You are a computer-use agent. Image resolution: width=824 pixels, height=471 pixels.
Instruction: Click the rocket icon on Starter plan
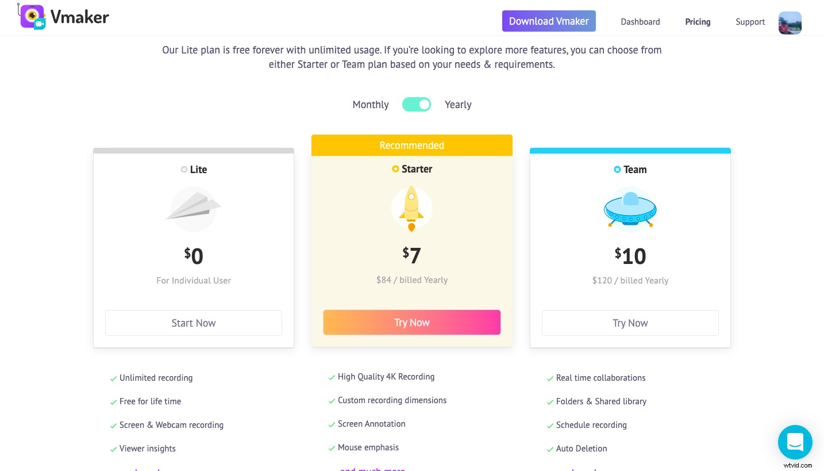(x=412, y=208)
